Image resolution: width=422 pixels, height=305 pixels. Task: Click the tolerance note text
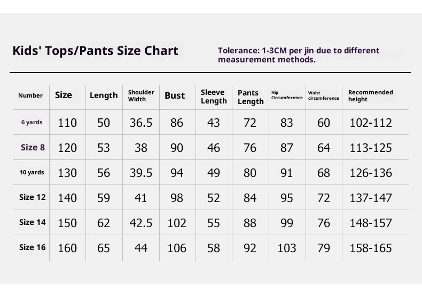tap(299, 55)
